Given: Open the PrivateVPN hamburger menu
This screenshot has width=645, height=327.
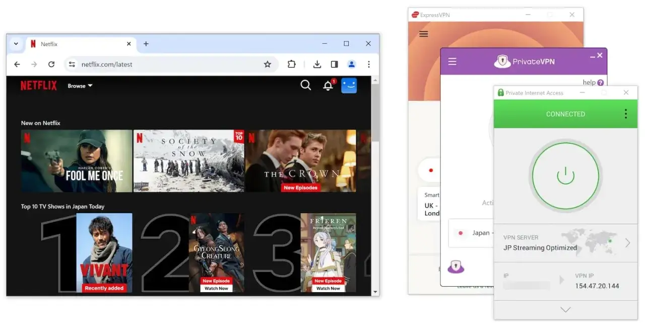Looking at the screenshot, I should (452, 61).
